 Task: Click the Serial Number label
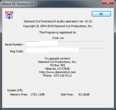[14, 44]
